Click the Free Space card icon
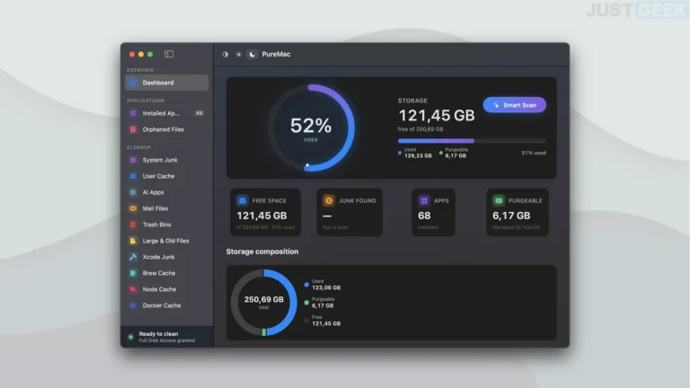The height and width of the screenshot is (388, 690). [242, 200]
